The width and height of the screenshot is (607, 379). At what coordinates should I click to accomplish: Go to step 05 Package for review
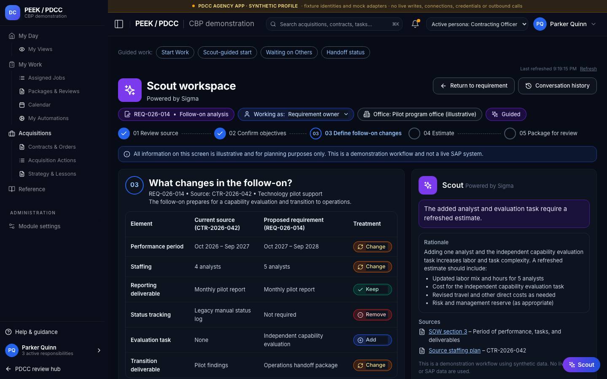click(541, 133)
